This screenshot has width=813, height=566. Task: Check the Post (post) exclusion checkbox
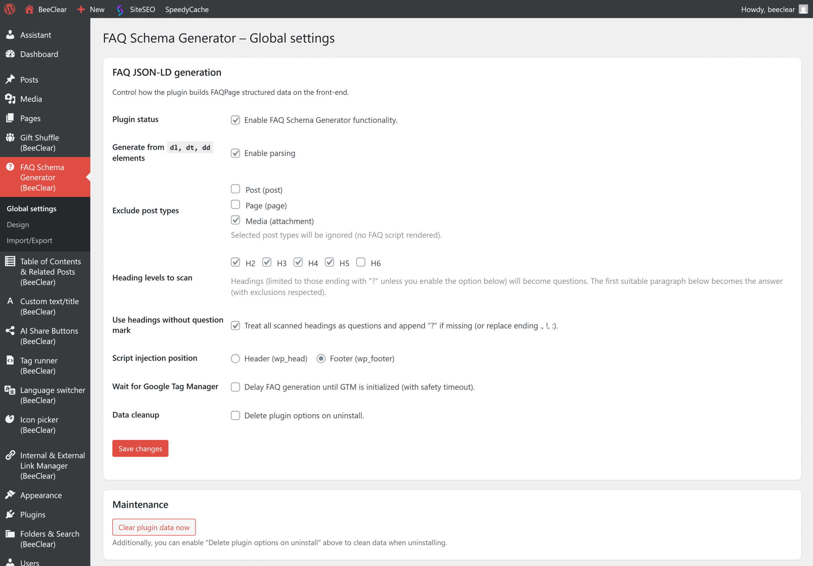tap(235, 189)
